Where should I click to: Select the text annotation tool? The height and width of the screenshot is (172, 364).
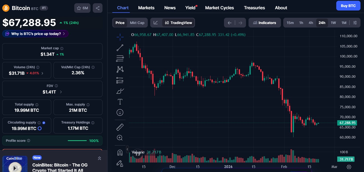(x=120, y=101)
